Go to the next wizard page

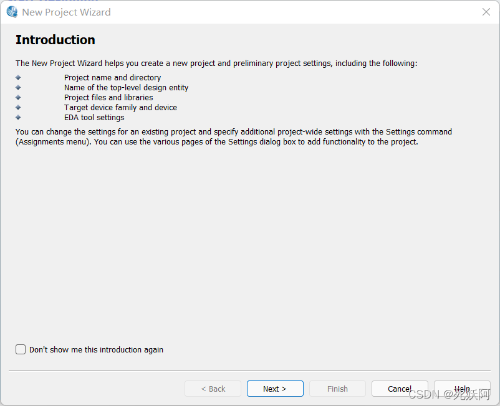tap(275, 389)
